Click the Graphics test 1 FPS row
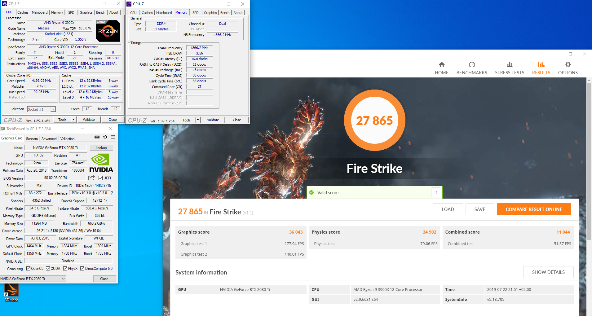Viewport: 592px width, 316px height. [241, 244]
